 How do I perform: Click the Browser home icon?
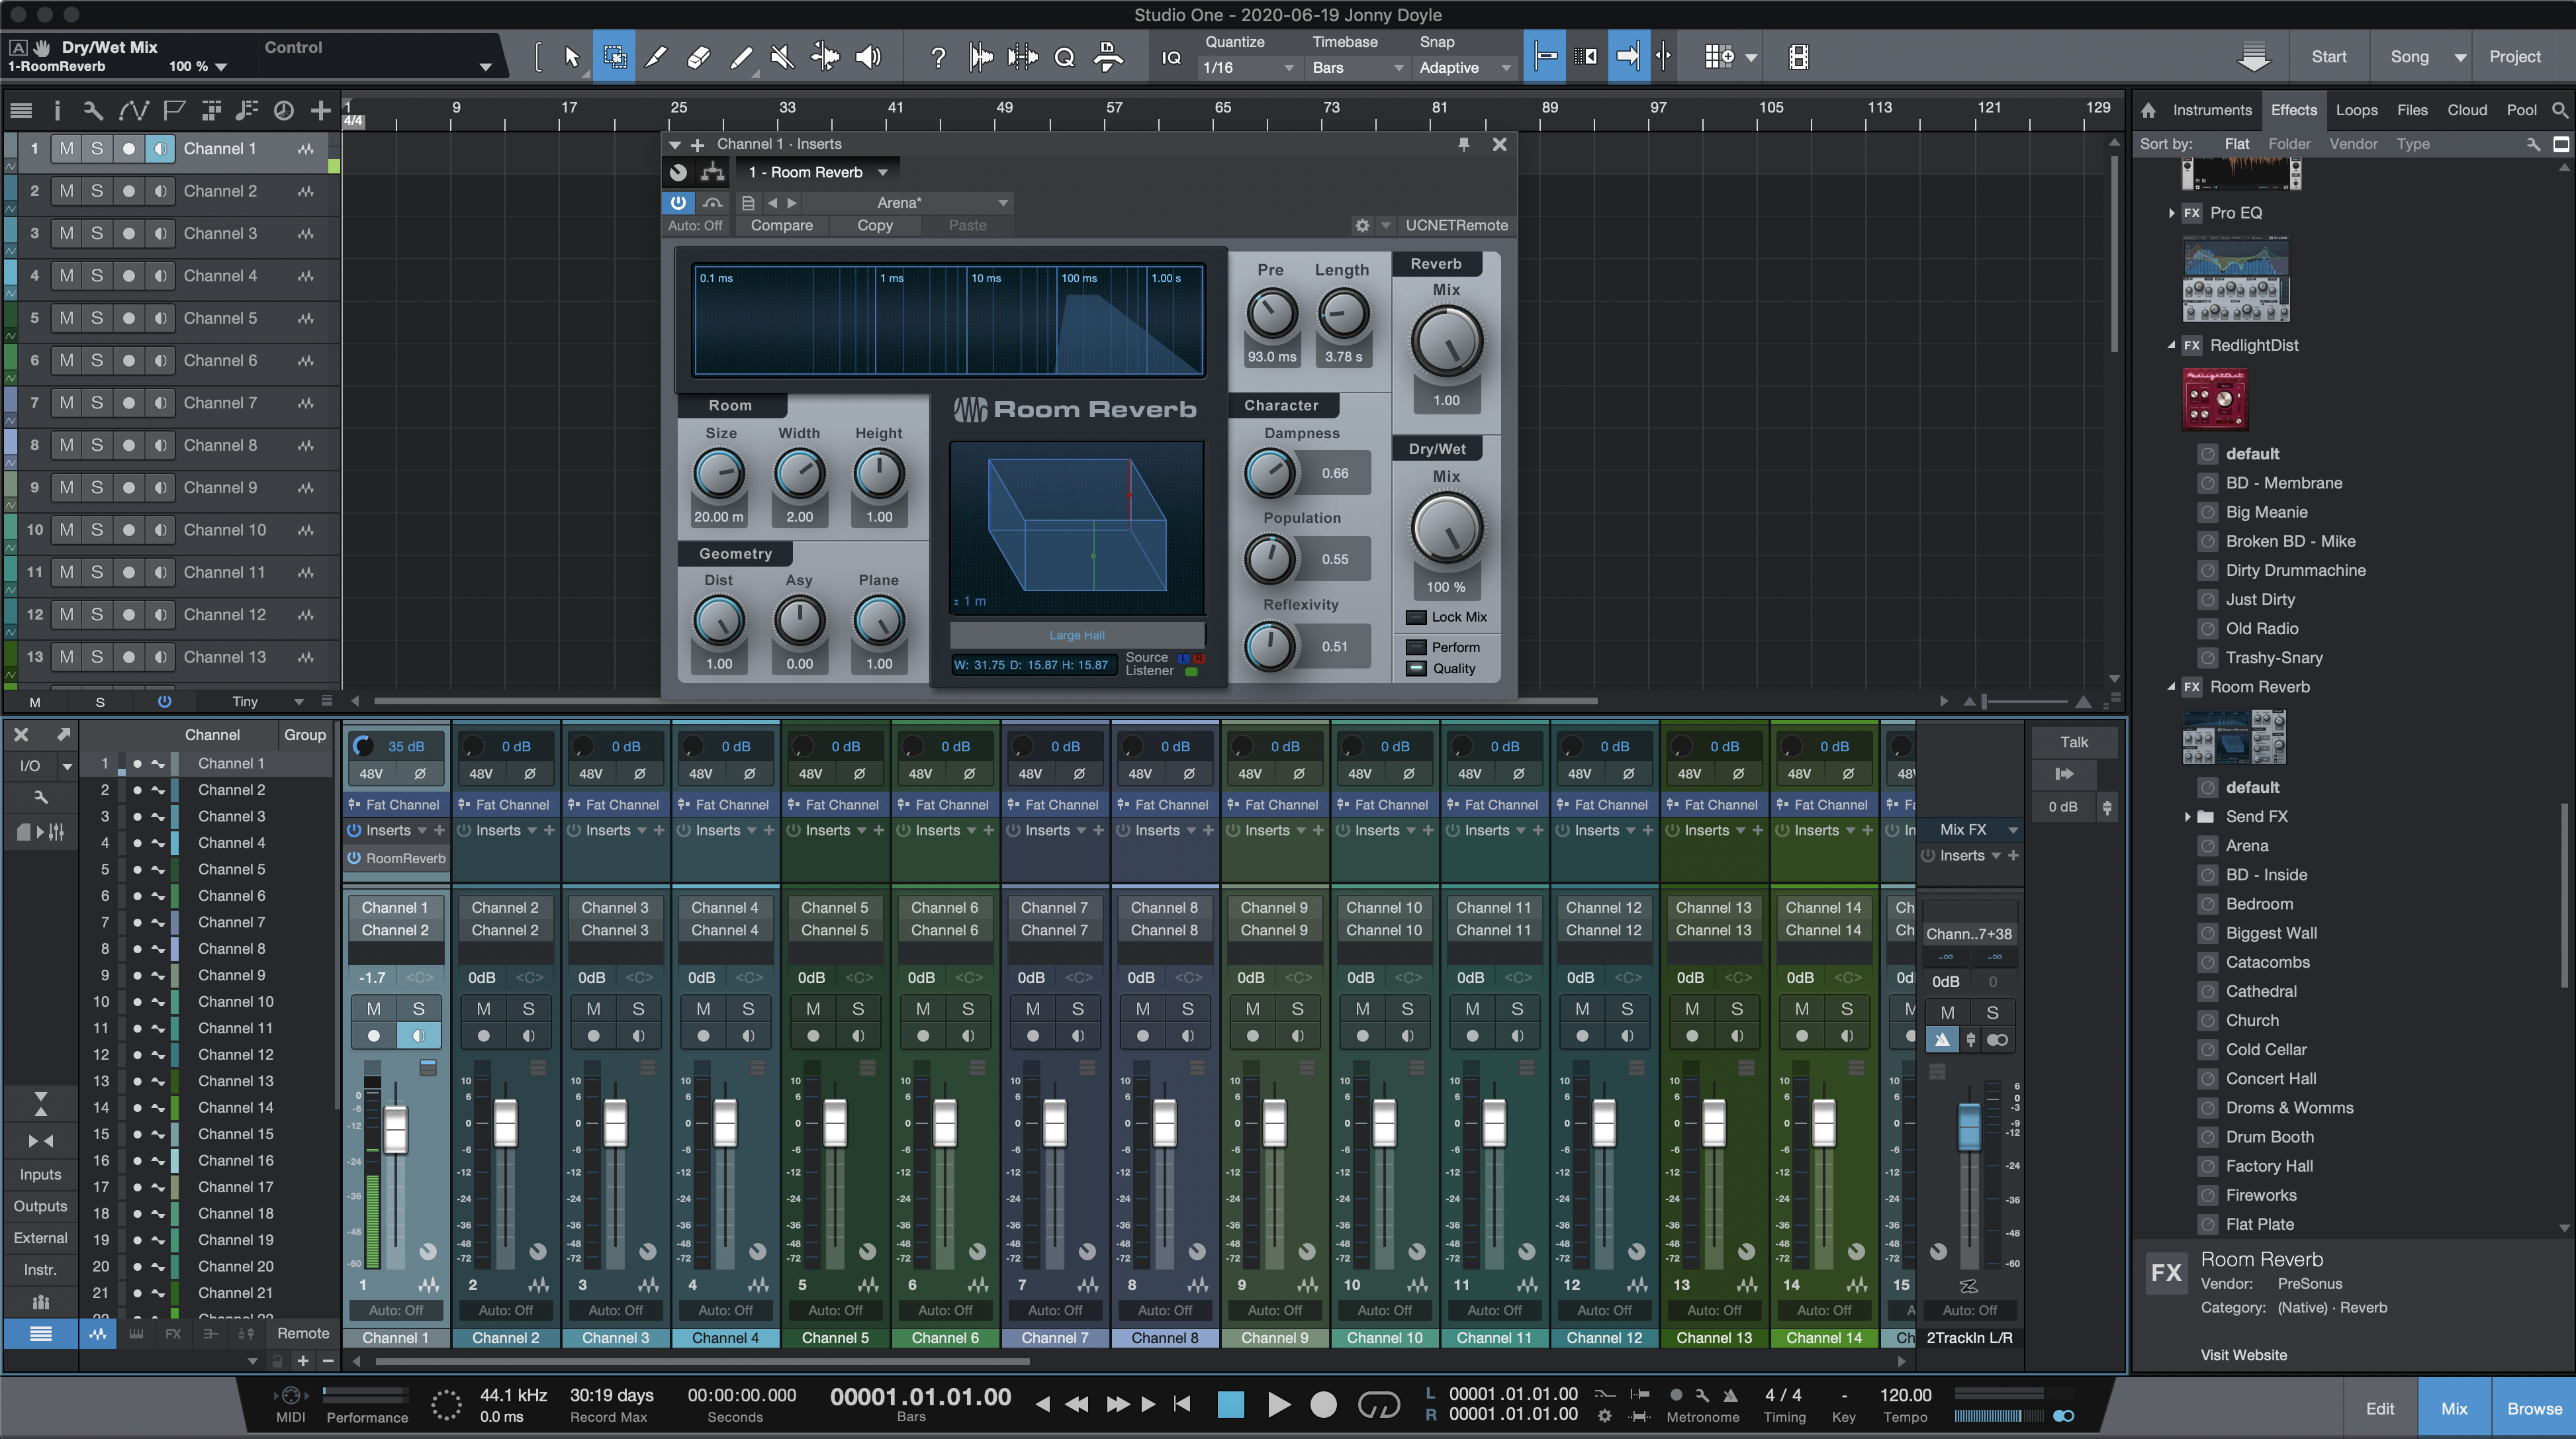coord(2148,110)
